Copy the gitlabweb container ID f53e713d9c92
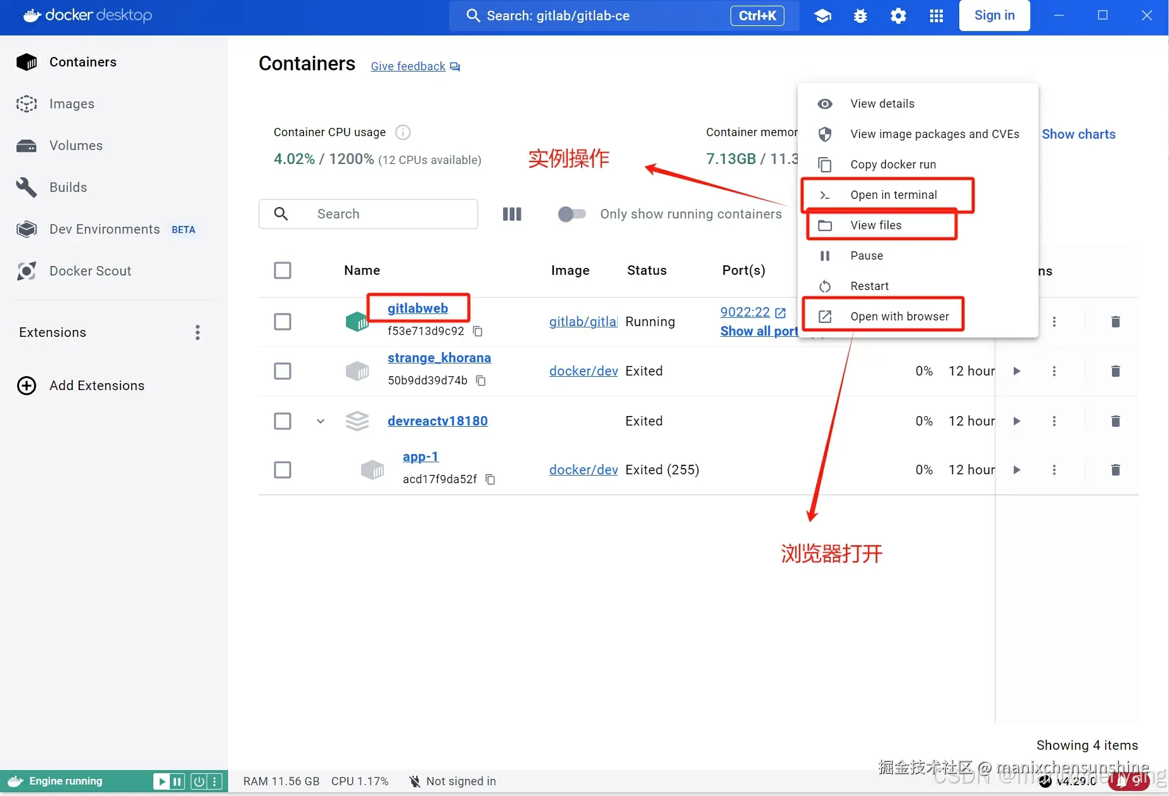The image size is (1169, 796). (478, 331)
